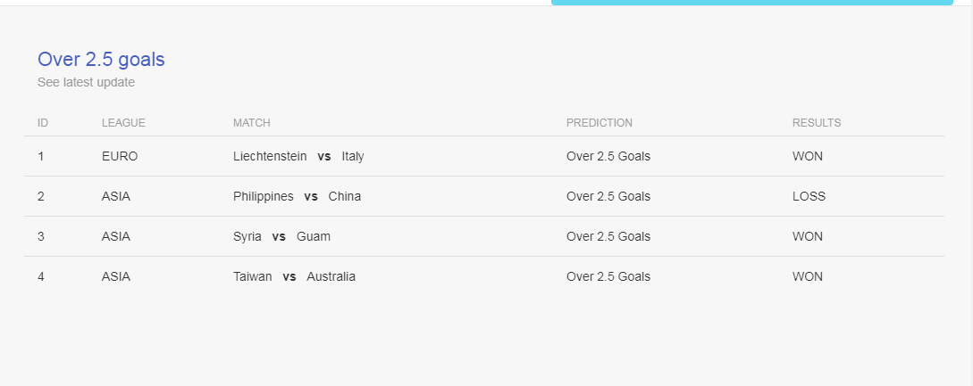Viewport: 973px width, 386px height.
Task: Click the ID column header
Action: tap(43, 123)
